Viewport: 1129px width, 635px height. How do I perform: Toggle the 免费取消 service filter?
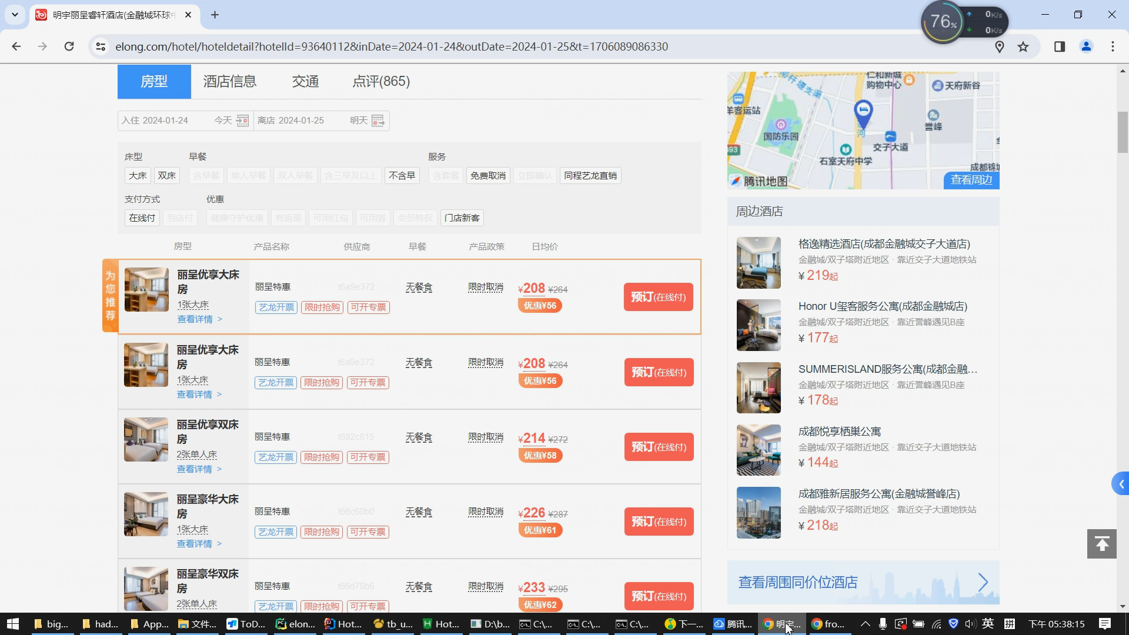click(487, 176)
